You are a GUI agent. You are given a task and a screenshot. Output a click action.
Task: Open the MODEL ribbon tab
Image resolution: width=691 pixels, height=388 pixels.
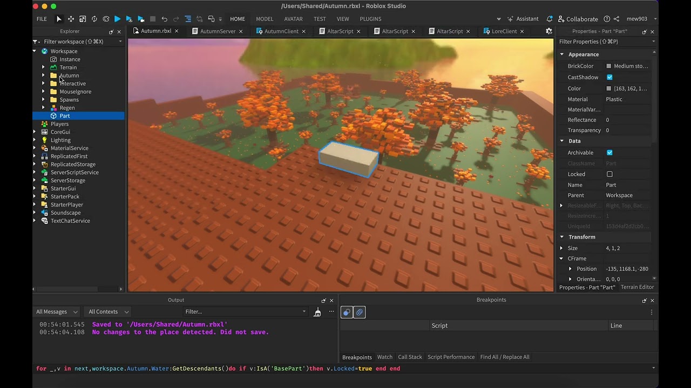pyautogui.click(x=265, y=19)
